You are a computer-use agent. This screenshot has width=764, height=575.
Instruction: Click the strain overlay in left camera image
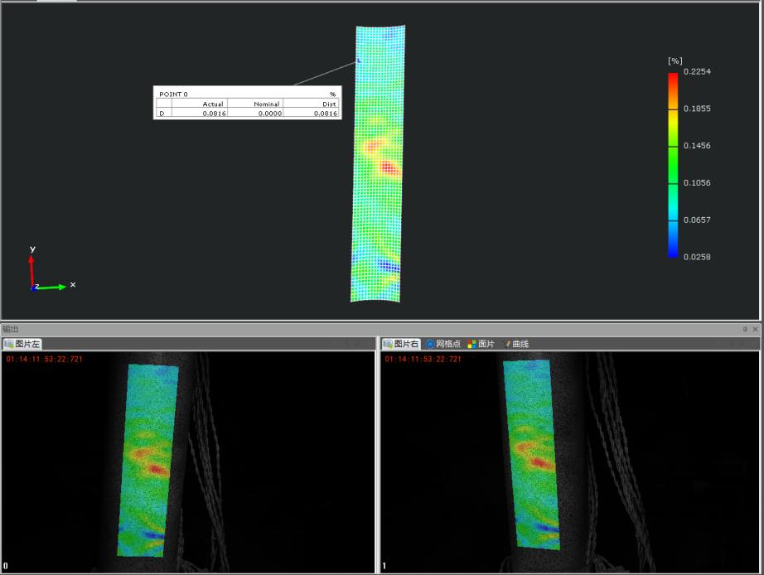click(147, 461)
